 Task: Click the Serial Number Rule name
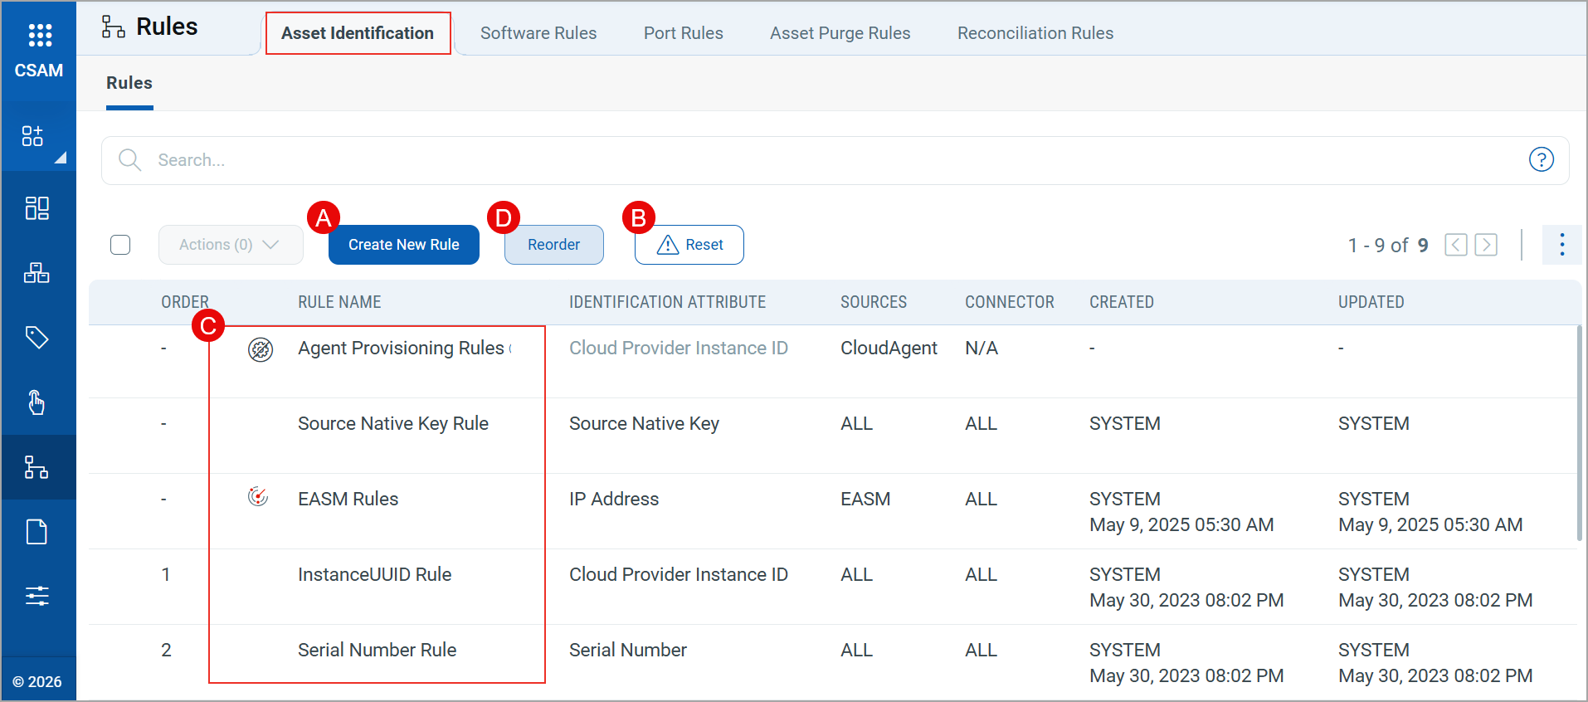[378, 650]
